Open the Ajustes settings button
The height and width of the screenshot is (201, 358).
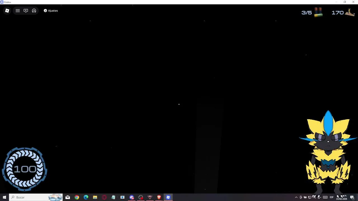click(51, 11)
